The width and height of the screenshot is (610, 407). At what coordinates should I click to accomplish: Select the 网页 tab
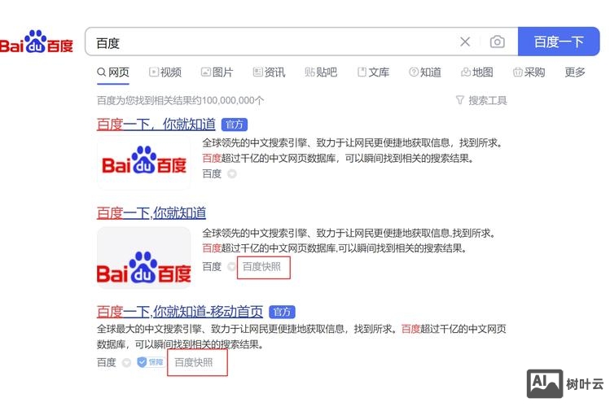[113, 72]
